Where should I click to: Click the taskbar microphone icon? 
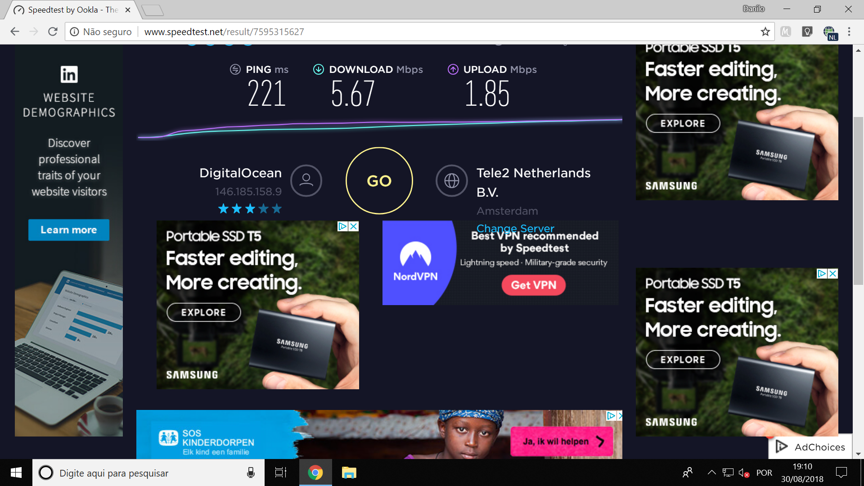[251, 472]
